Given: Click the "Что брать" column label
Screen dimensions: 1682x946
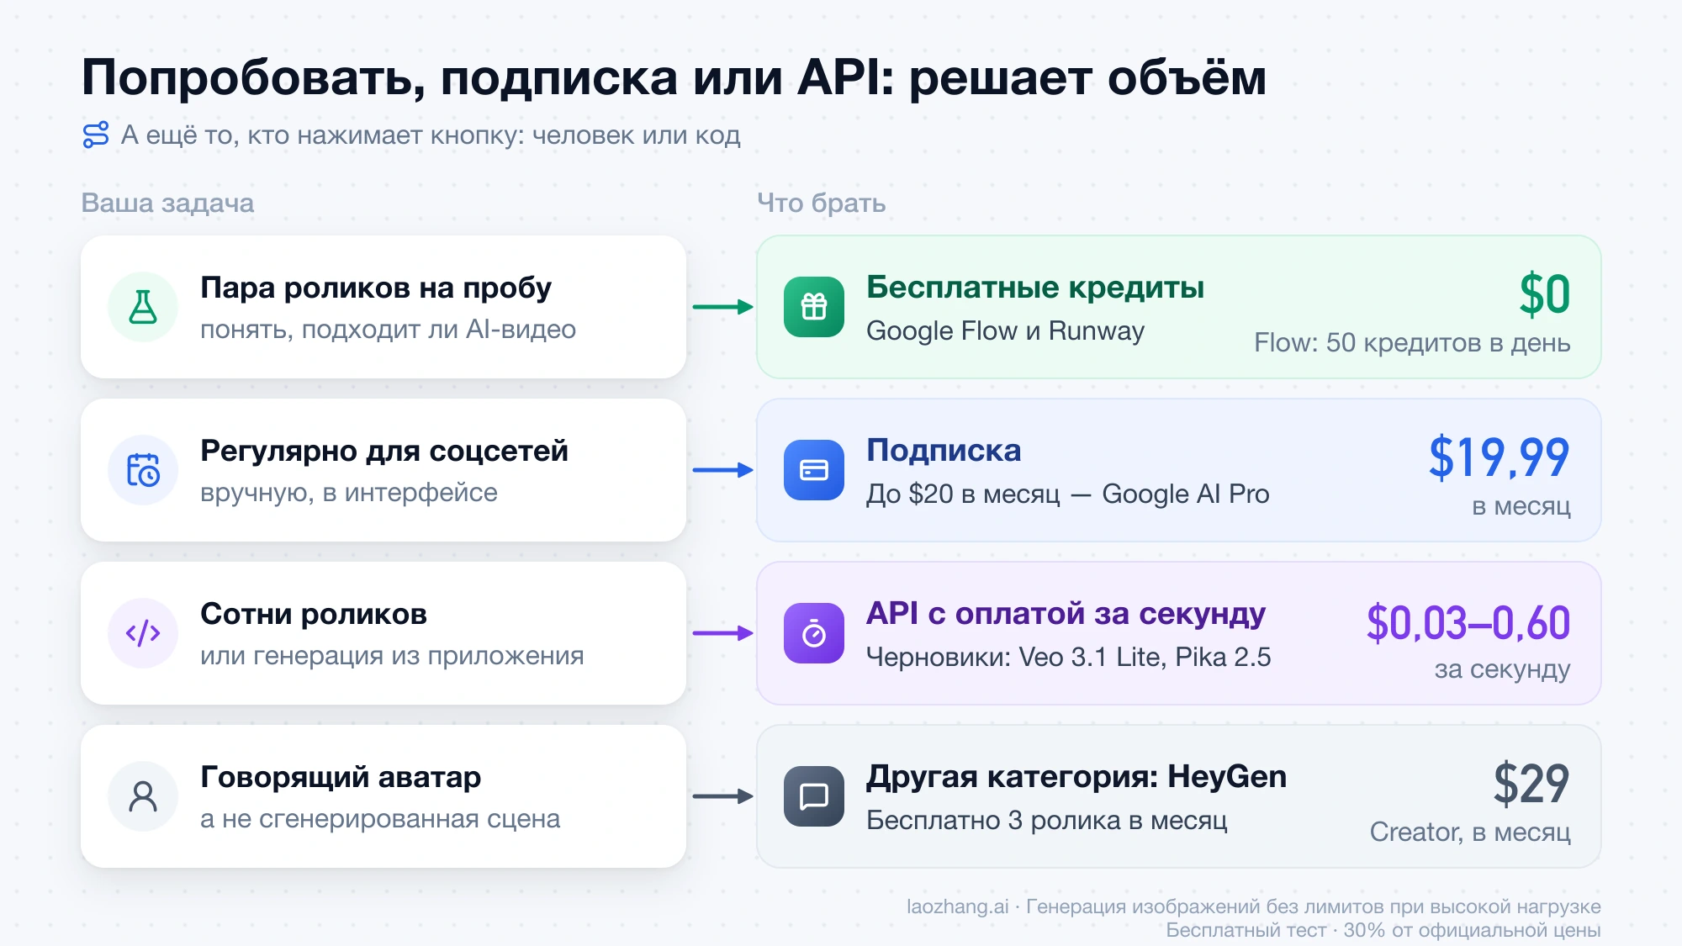Looking at the screenshot, I should coord(821,203).
